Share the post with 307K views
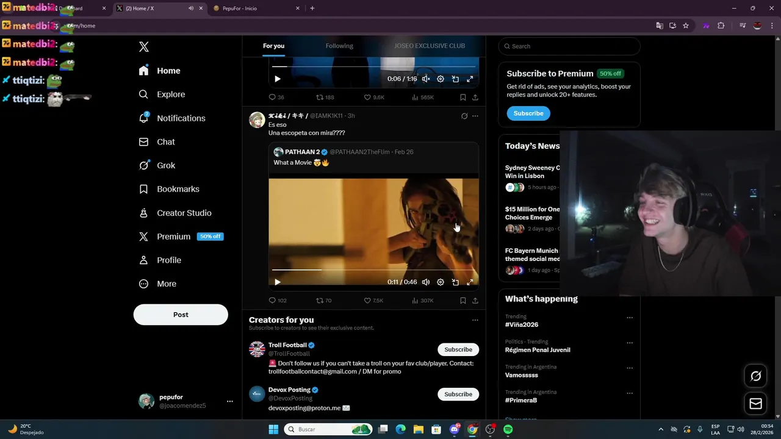 coord(475,301)
